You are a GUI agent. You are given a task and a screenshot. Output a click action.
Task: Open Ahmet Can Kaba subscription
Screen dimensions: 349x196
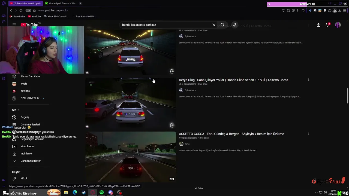click(x=30, y=76)
